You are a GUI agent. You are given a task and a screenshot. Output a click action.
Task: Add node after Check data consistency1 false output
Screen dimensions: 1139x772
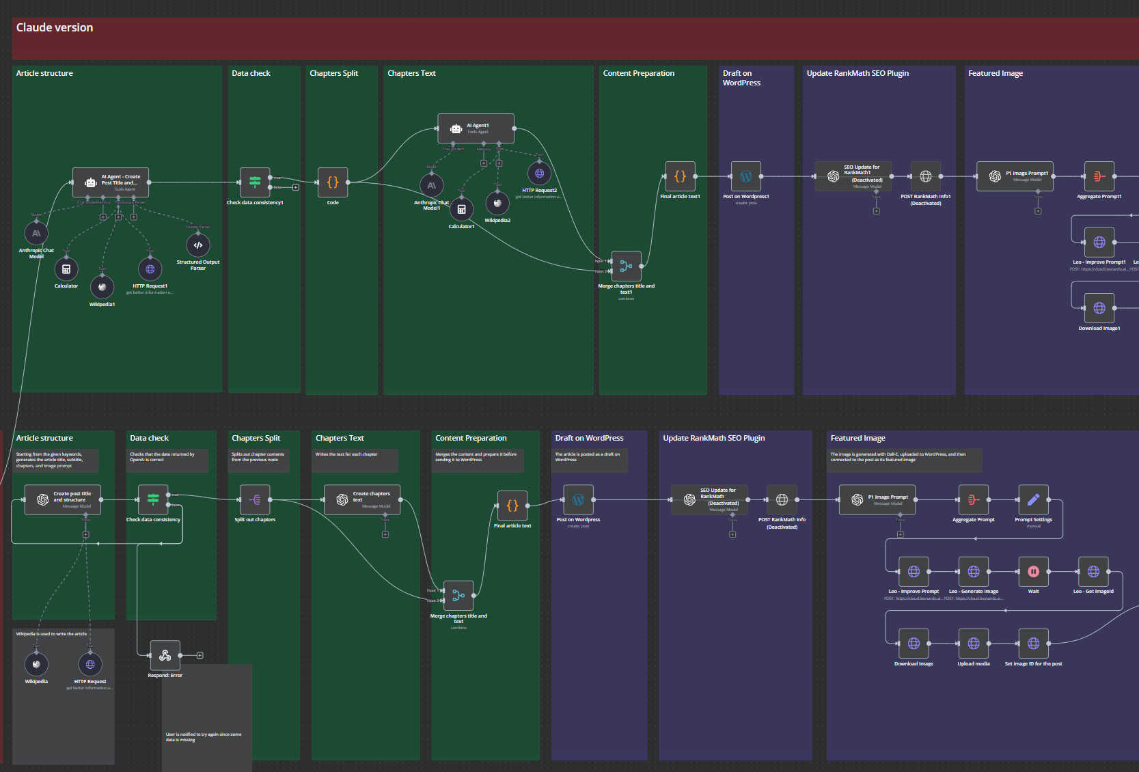coord(296,187)
